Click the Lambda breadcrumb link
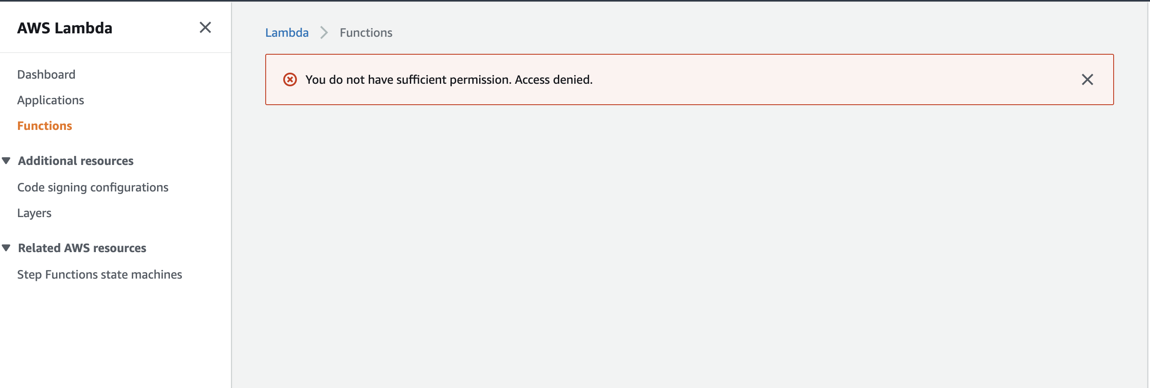This screenshot has height=388, width=1150. click(287, 32)
